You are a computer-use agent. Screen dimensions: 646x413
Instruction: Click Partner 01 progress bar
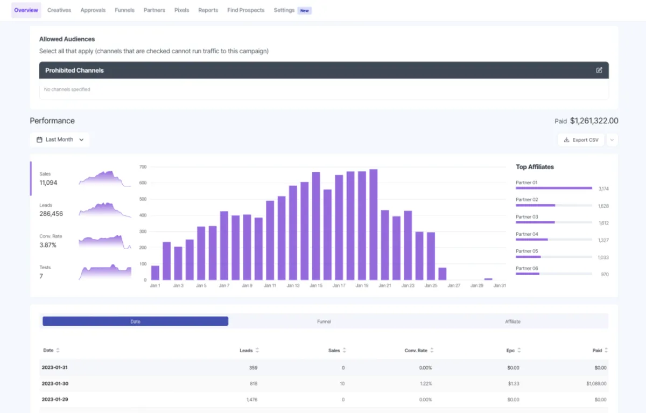(553, 188)
